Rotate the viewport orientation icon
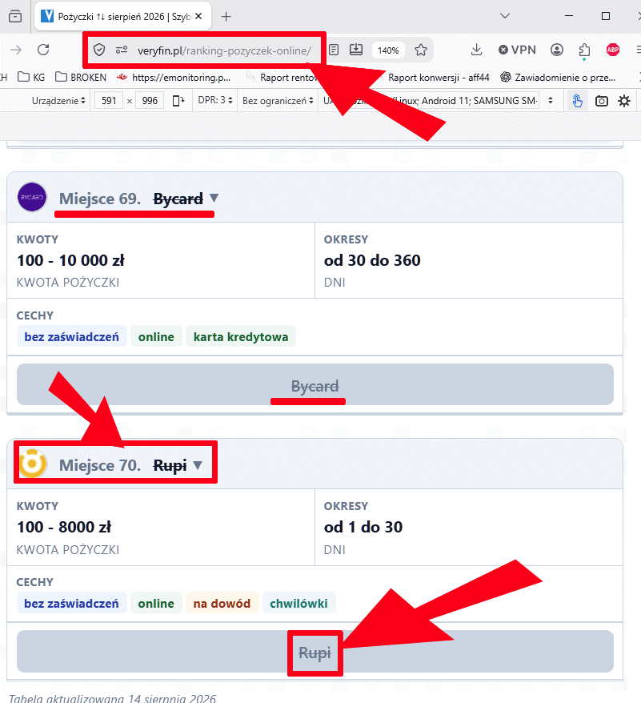Viewport: 641px width, 703px height. (x=178, y=100)
